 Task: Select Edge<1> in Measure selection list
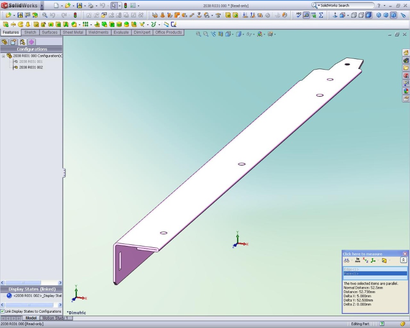[x=375, y=269]
